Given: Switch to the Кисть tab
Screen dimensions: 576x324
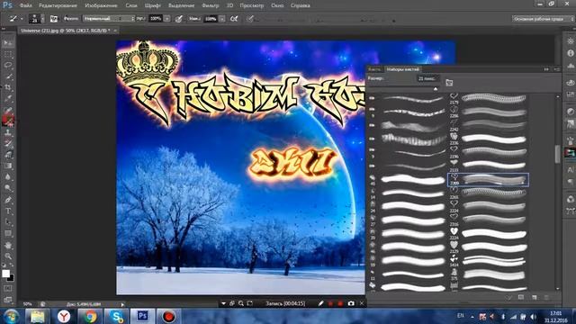Looking at the screenshot, I should pyautogui.click(x=374, y=69).
